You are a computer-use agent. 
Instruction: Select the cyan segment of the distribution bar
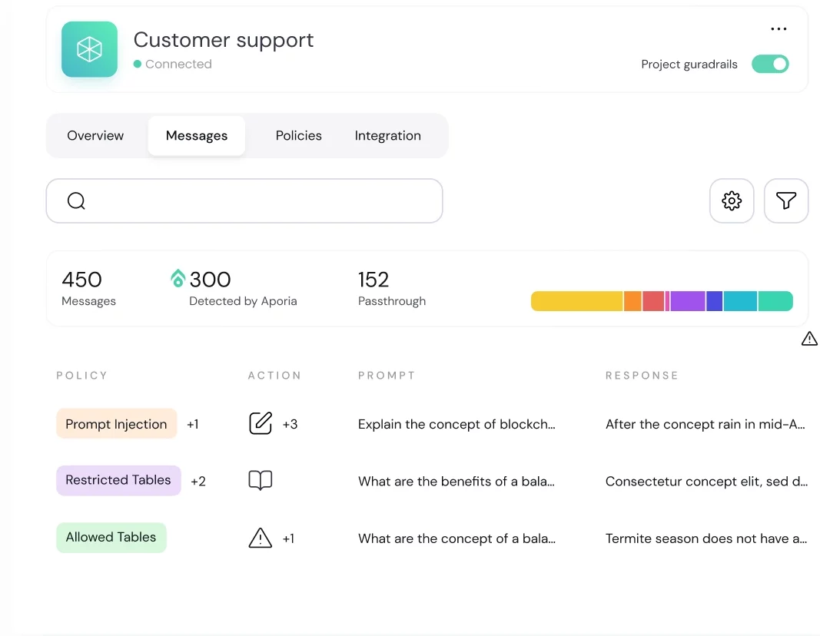click(x=741, y=301)
